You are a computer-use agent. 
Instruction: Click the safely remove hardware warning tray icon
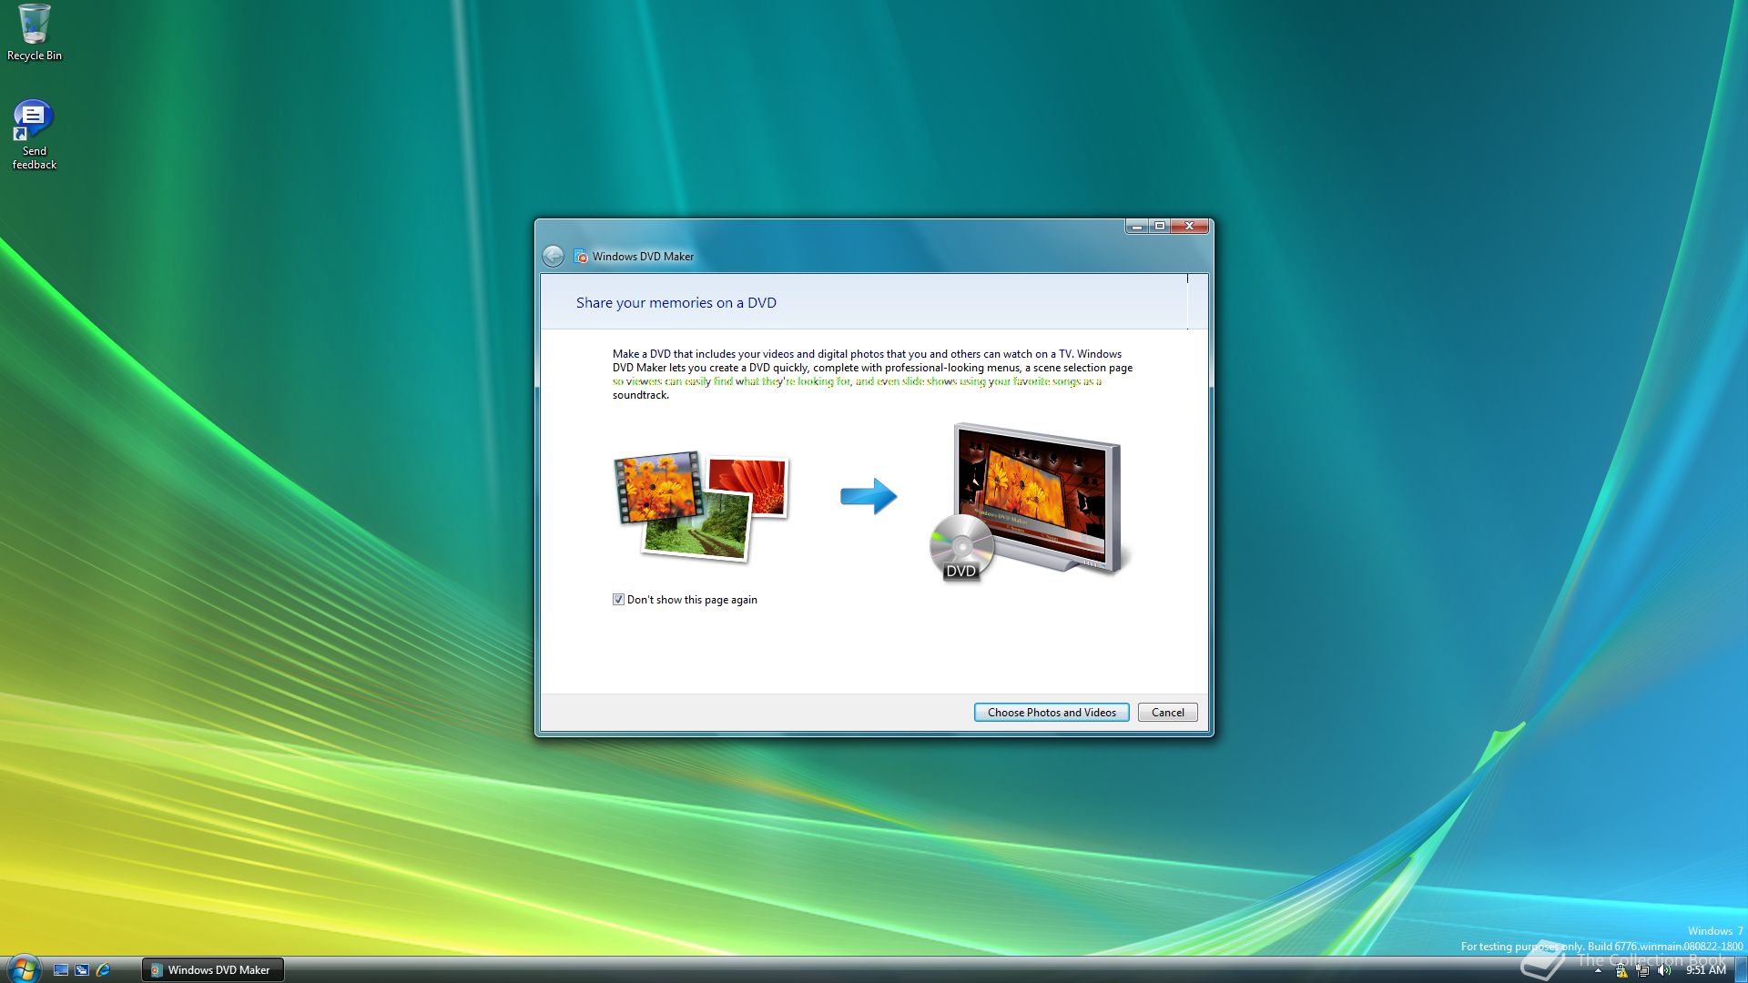(x=1621, y=971)
